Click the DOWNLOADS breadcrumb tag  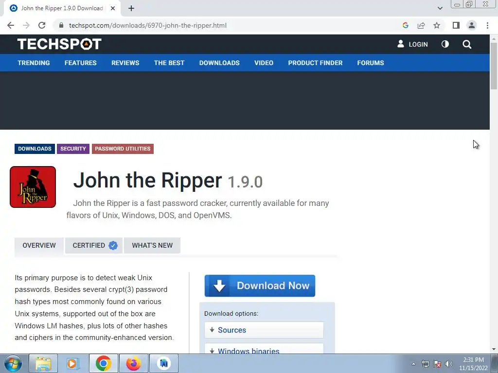(35, 149)
